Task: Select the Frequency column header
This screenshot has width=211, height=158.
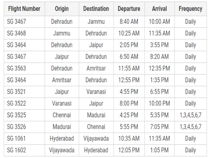Action: click(190, 9)
